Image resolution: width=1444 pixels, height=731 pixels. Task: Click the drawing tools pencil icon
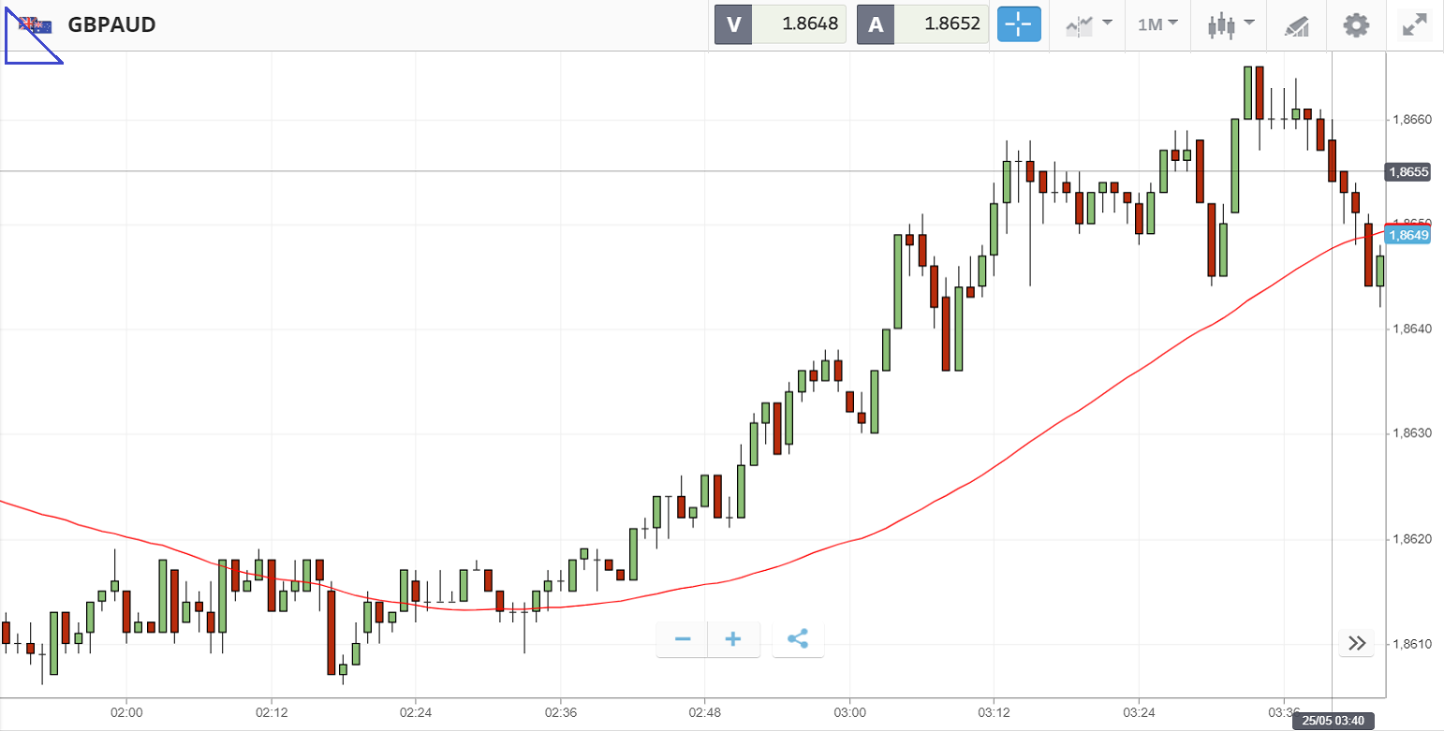[x=1296, y=25]
